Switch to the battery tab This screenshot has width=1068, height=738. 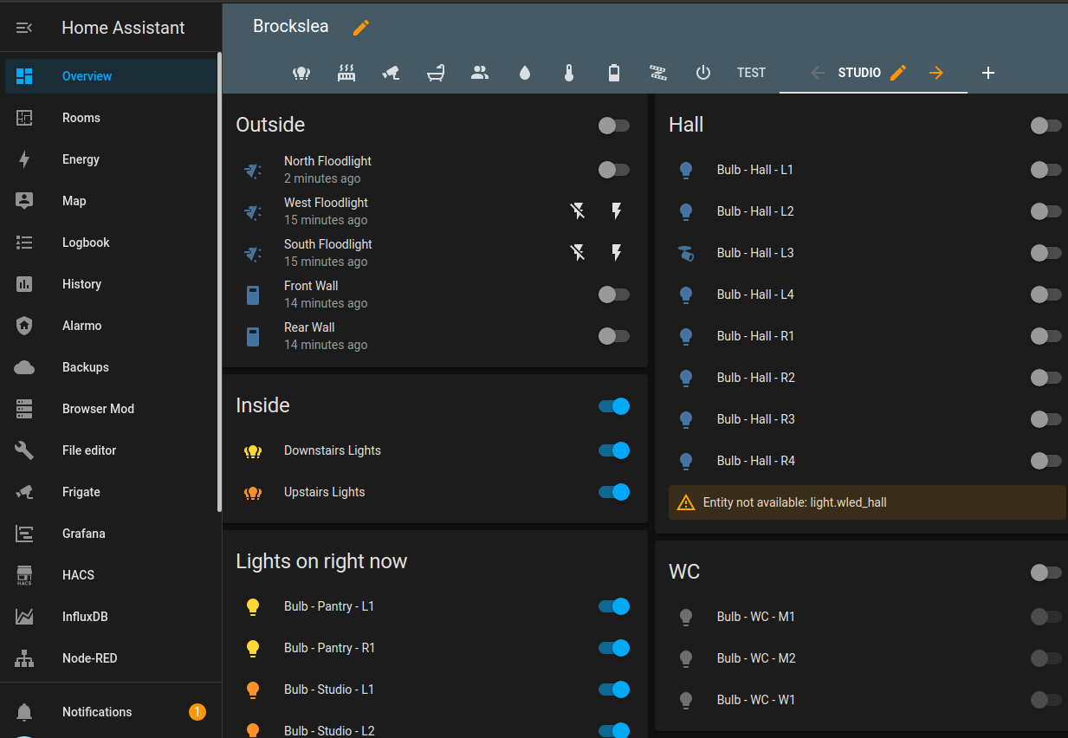pyautogui.click(x=614, y=73)
